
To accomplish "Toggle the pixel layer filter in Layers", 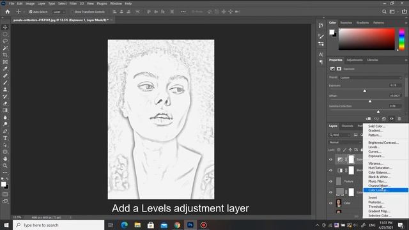I will (x=355, y=135).
